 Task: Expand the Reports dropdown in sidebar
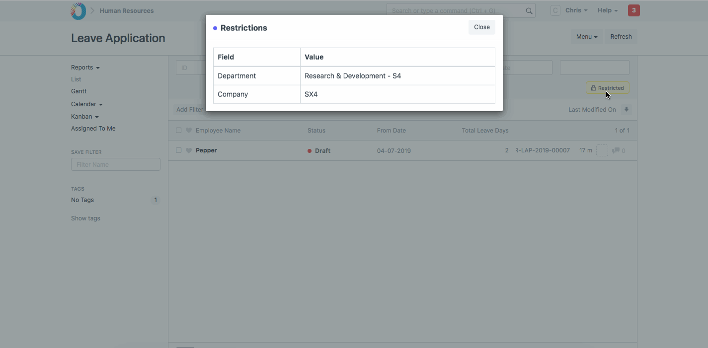point(85,68)
